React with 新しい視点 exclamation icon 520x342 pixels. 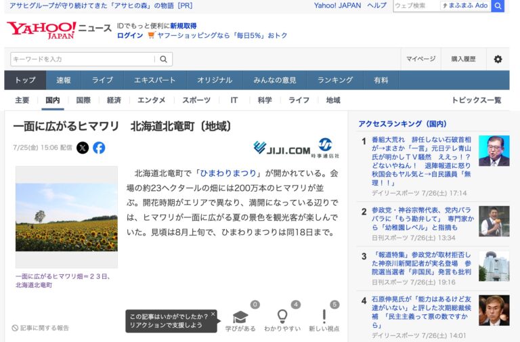click(324, 317)
